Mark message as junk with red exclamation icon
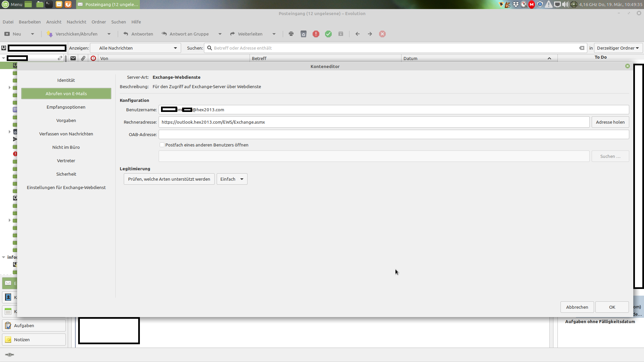This screenshot has width=644, height=362. tap(316, 34)
